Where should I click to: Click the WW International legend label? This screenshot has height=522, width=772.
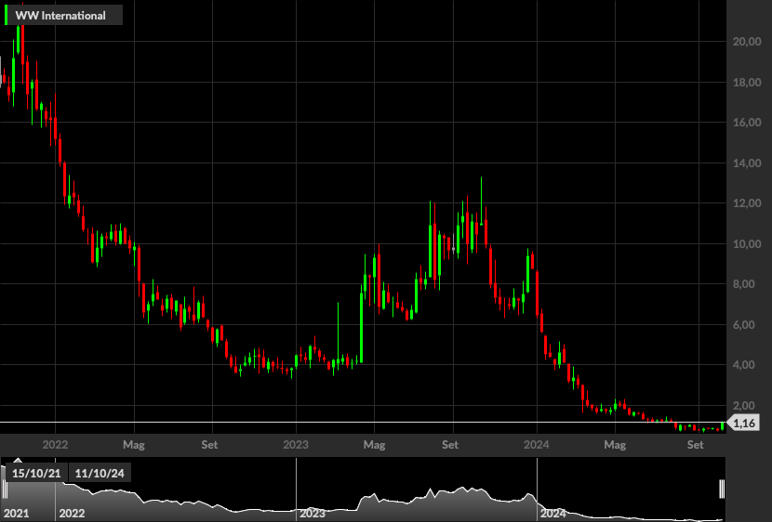60,16
